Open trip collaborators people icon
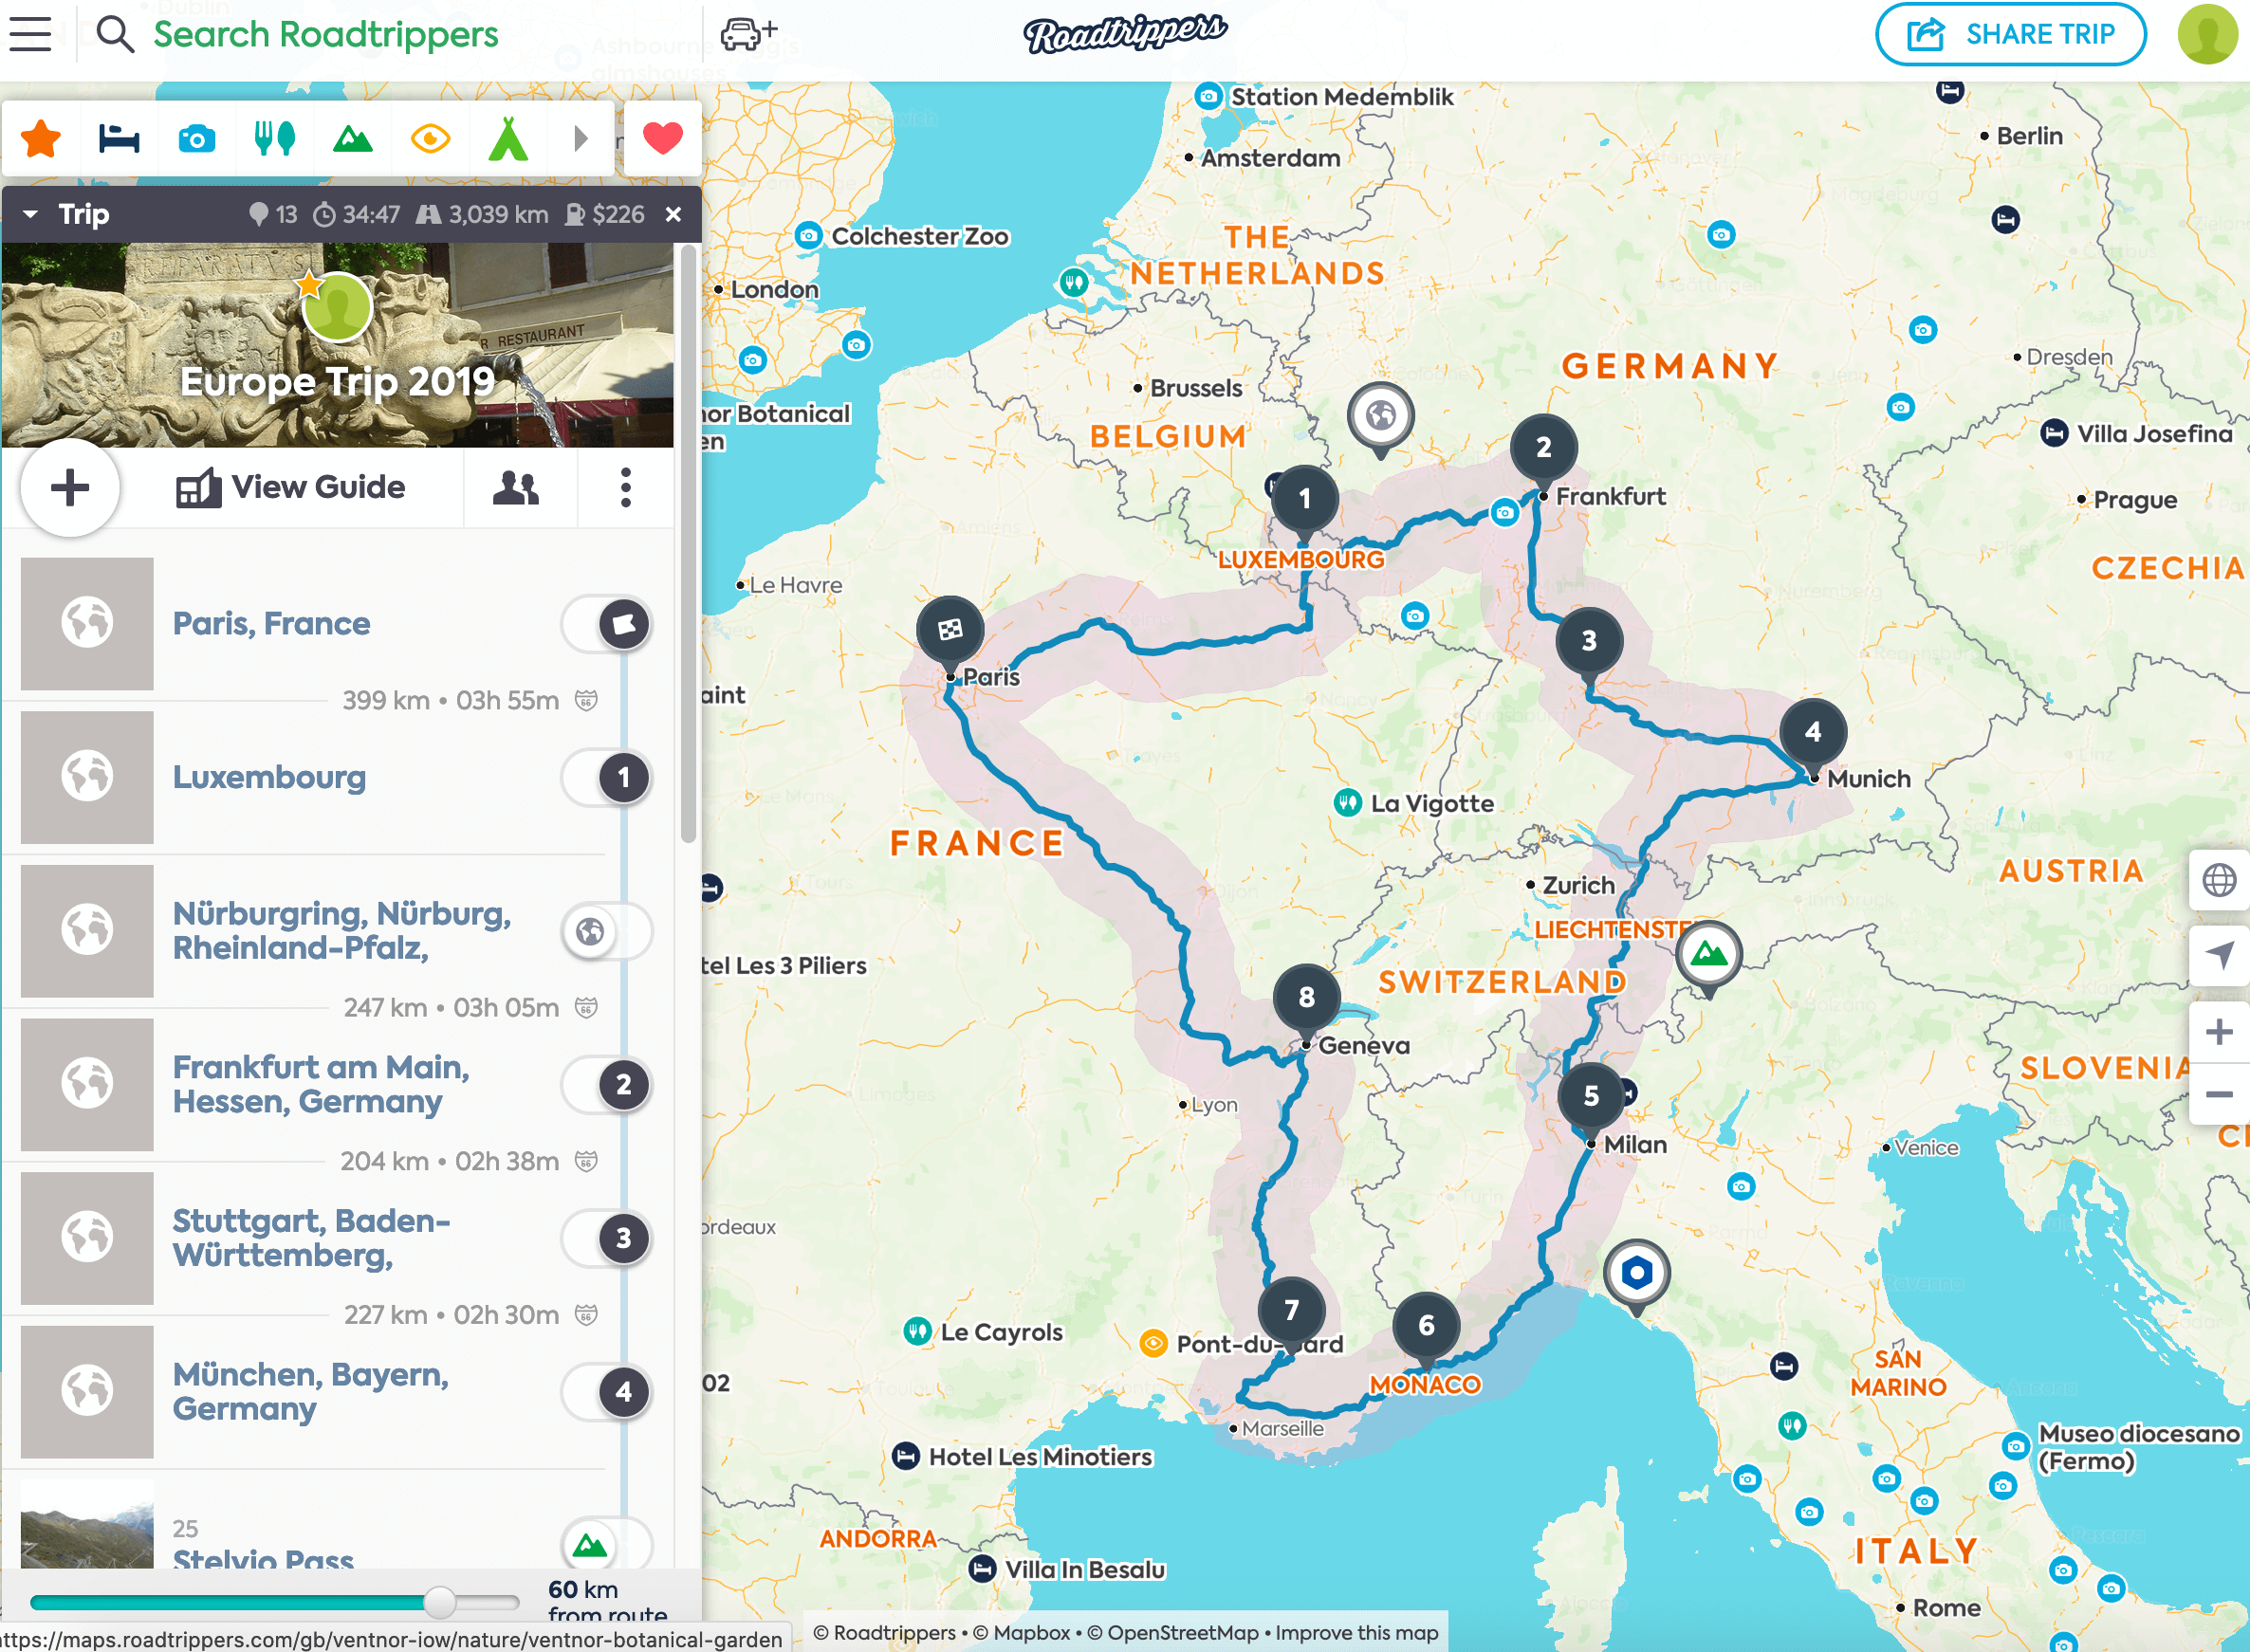 coord(516,488)
